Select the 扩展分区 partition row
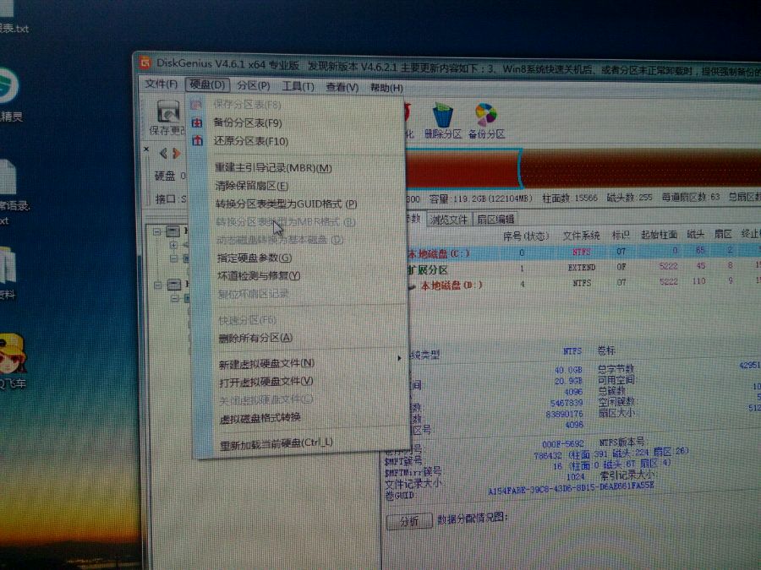This screenshot has width=761, height=570. (583, 268)
